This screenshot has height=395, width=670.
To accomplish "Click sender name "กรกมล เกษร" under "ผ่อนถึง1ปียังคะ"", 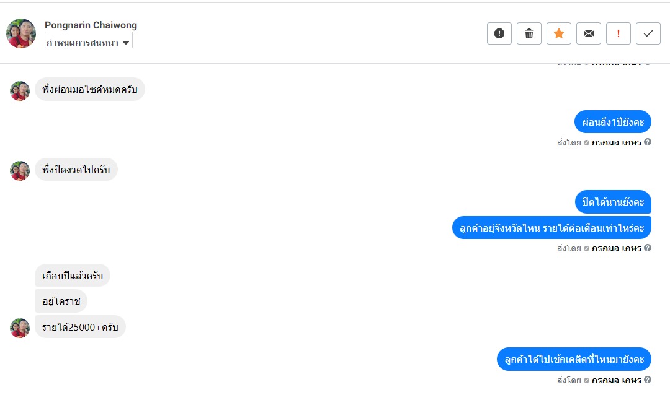I will 616,142.
